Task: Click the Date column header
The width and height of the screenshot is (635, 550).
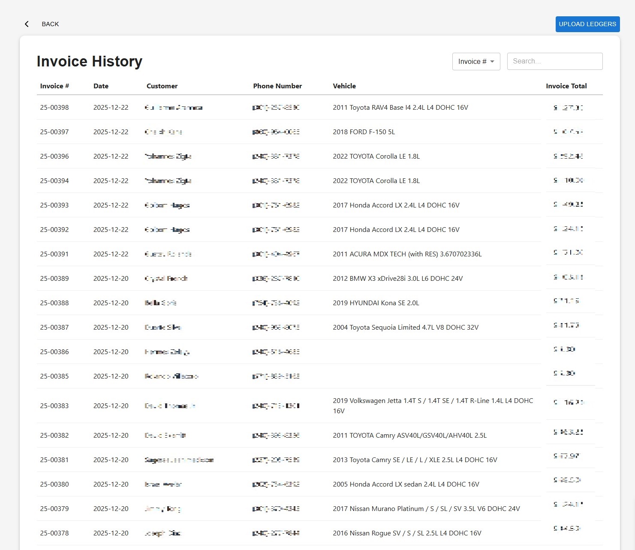Action: tap(101, 86)
